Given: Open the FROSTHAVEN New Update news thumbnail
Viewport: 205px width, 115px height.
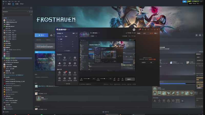Looking at the screenshot, I should 45,61.
